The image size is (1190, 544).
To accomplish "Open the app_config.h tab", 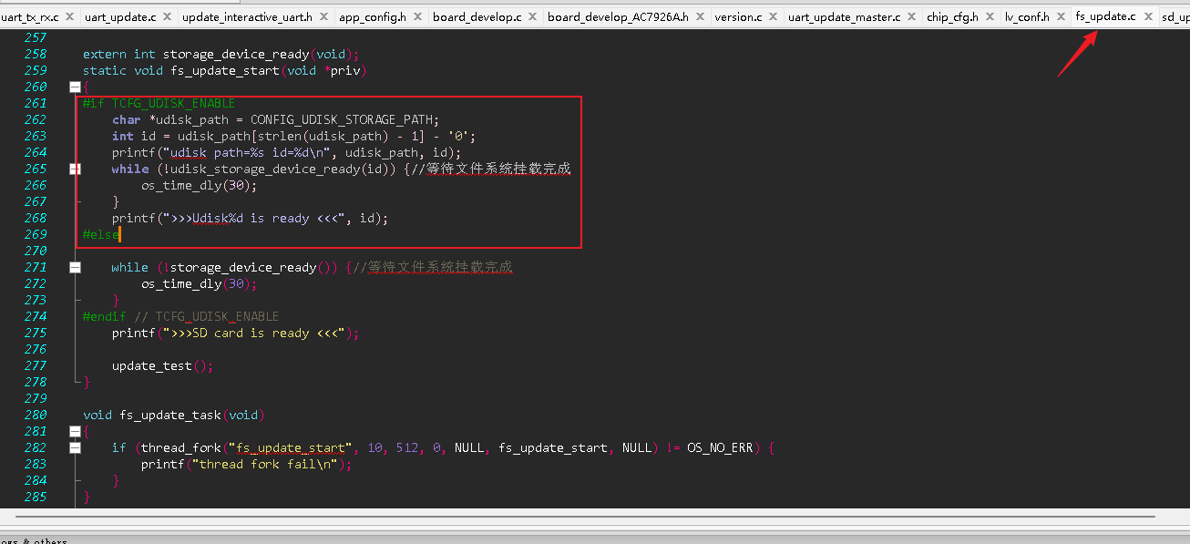I will (x=373, y=16).
